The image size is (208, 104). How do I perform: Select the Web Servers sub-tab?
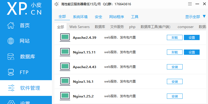tap(79, 27)
